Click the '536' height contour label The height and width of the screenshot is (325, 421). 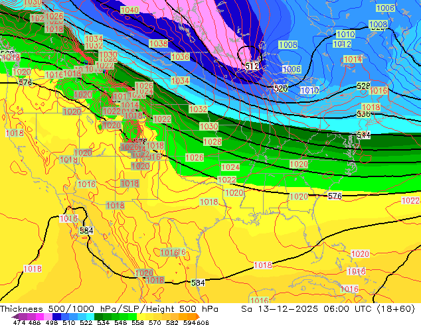point(363,113)
